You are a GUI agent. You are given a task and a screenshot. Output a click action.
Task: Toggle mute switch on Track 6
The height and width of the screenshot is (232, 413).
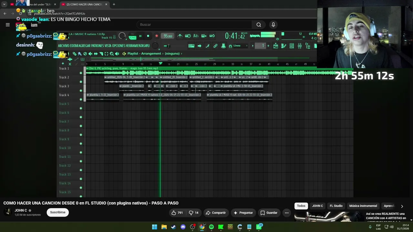[x=81, y=117]
